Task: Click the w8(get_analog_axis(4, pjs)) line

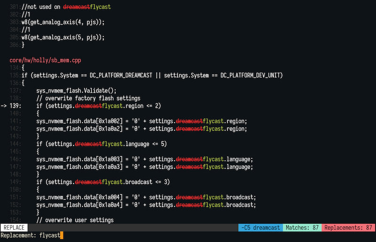Action: 63,22
